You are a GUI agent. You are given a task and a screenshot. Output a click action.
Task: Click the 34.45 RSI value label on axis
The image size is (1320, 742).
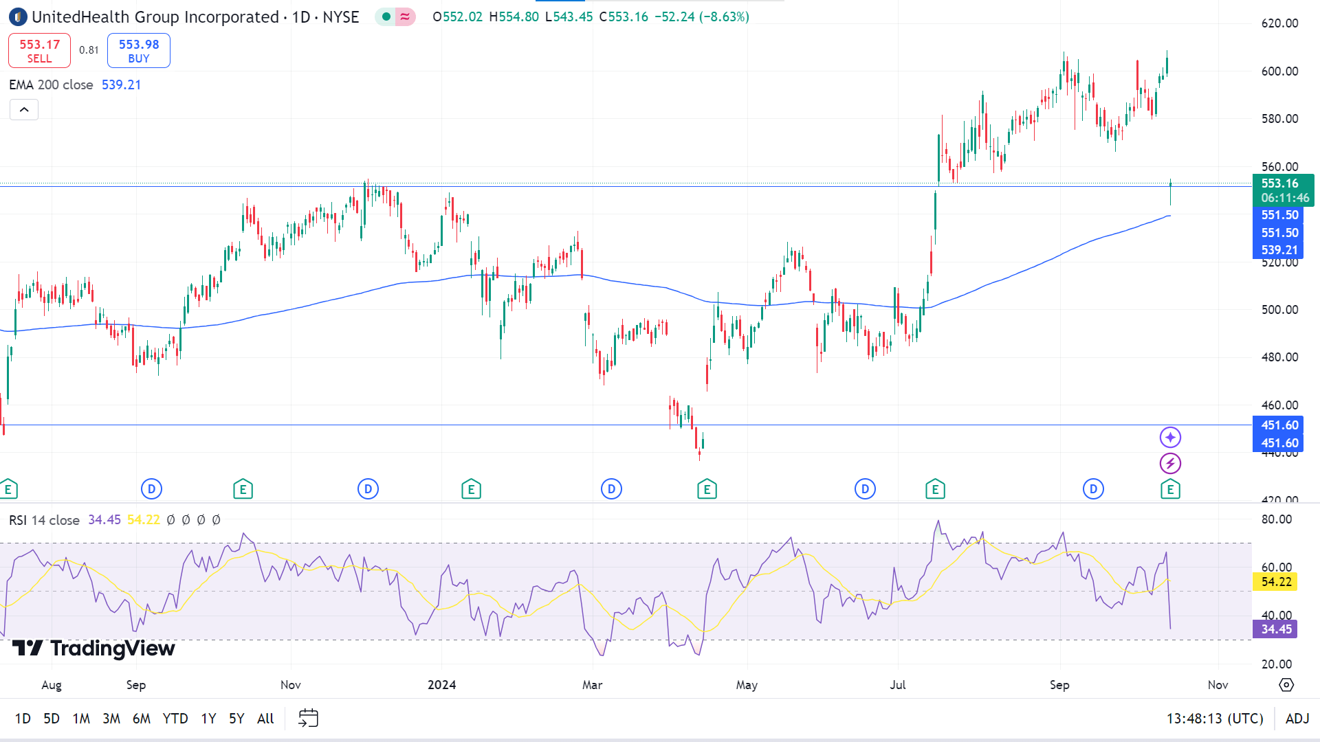(x=1276, y=629)
